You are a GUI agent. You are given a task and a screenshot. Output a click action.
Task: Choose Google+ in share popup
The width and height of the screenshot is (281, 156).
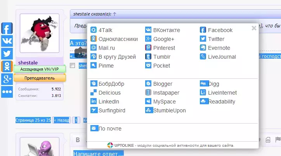[160, 39]
